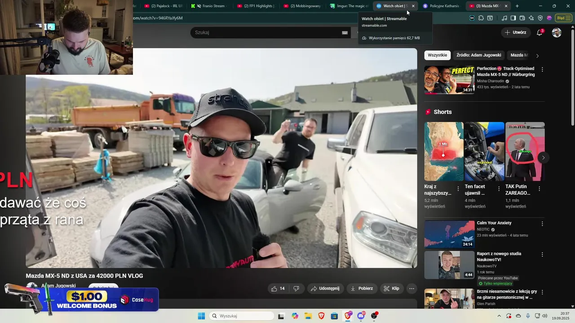Click the Klip clip button
This screenshot has height=323, width=575.
392,288
